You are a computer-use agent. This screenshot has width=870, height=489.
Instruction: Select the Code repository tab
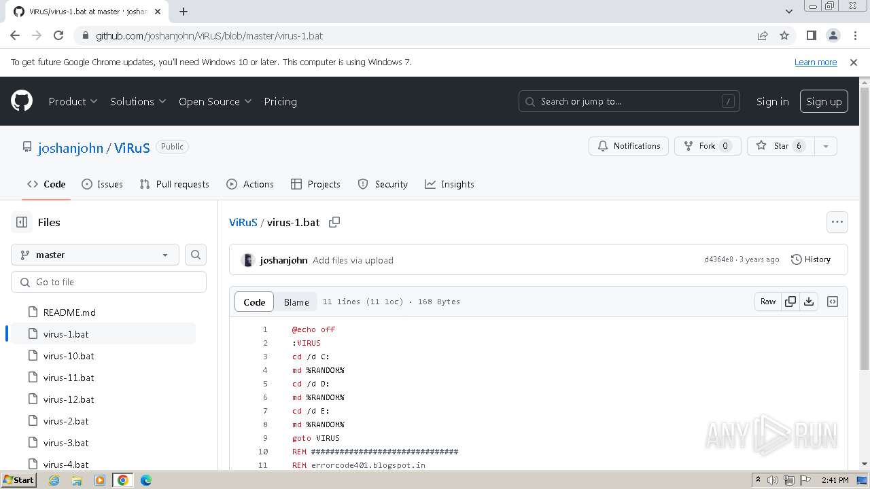click(x=46, y=184)
